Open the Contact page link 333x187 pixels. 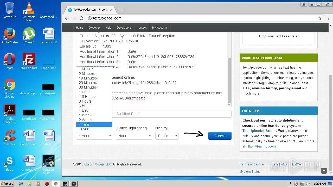coord(142,28)
